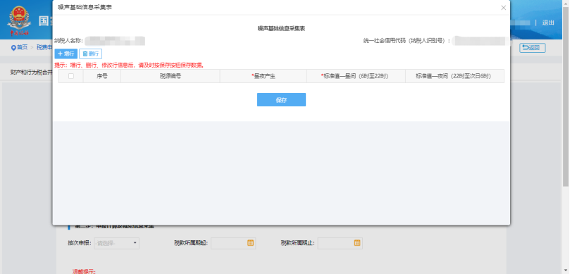The image size is (570, 274).
Task: Click the 税款所属期止 date field
Action: pos(340,243)
